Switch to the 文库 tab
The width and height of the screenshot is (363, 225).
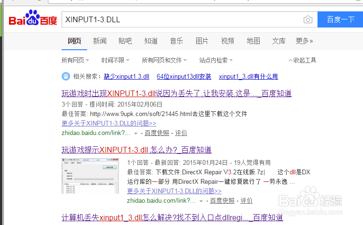[279, 41]
